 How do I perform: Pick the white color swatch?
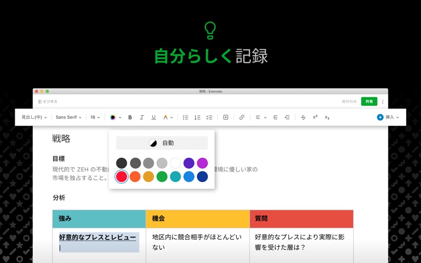(x=175, y=163)
